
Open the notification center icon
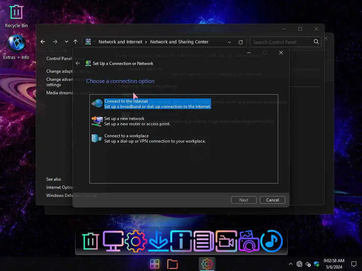coord(354,264)
